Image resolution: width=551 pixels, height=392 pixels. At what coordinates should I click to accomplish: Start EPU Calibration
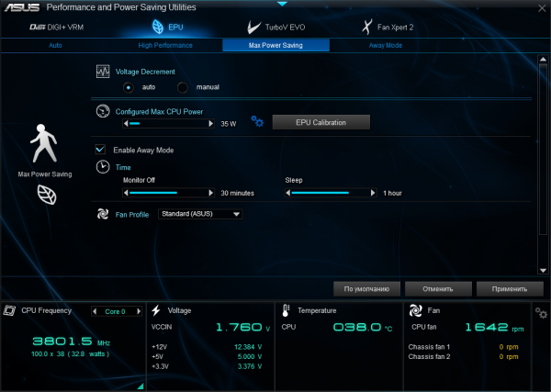click(x=321, y=122)
